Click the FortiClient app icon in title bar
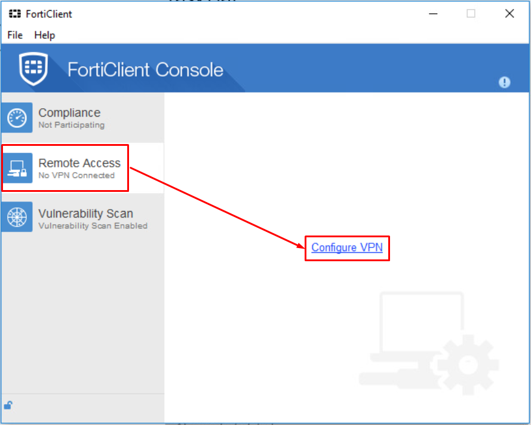This screenshot has width=531, height=425. (x=15, y=14)
